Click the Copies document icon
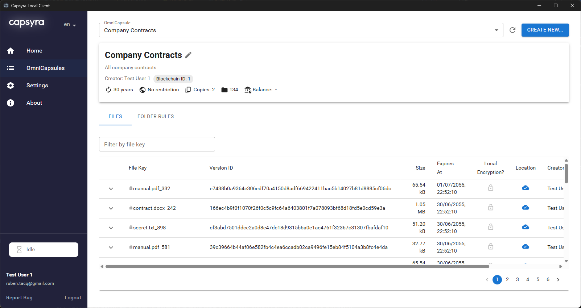581x308 pixels. (188, 90)
